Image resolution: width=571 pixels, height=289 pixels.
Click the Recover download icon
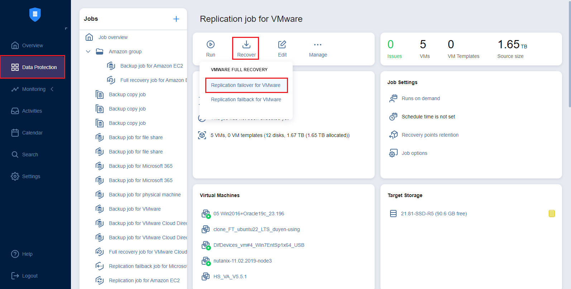pos(246,45)
